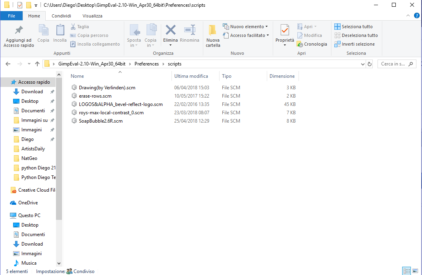422x275 pixels.
Task: Sort by Dimensione column header
Action: [283, 76]
